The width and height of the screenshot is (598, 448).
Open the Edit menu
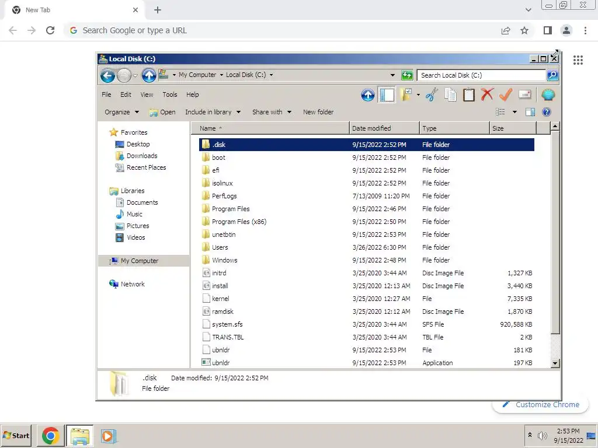pos(126,94)
